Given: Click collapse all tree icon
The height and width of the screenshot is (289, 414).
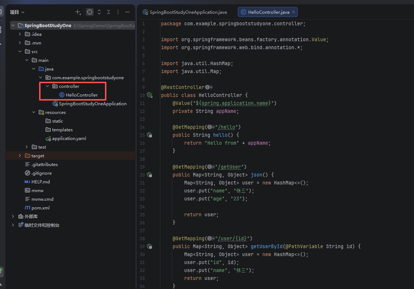Looking at the screenshot, I should tap(109, 12).
